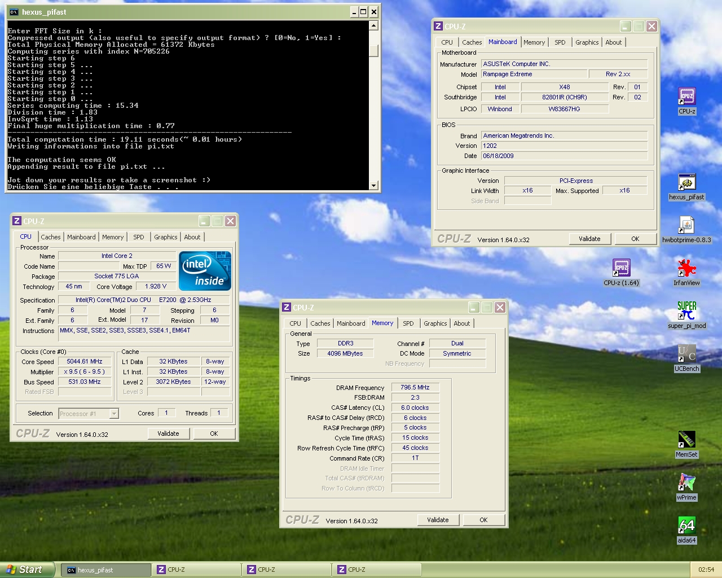Click Validate in CPU tab window
Image resolution: width=722 pixels, height=578 pixels.
pyautogui.click(x=168, y=433)
